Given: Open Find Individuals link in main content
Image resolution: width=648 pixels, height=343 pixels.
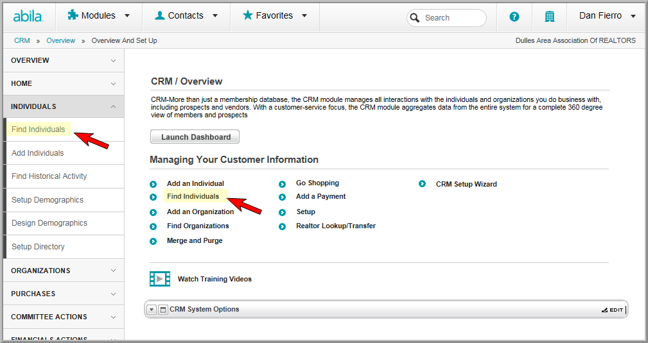Looking at the screenshot, I should coord(193,196).
